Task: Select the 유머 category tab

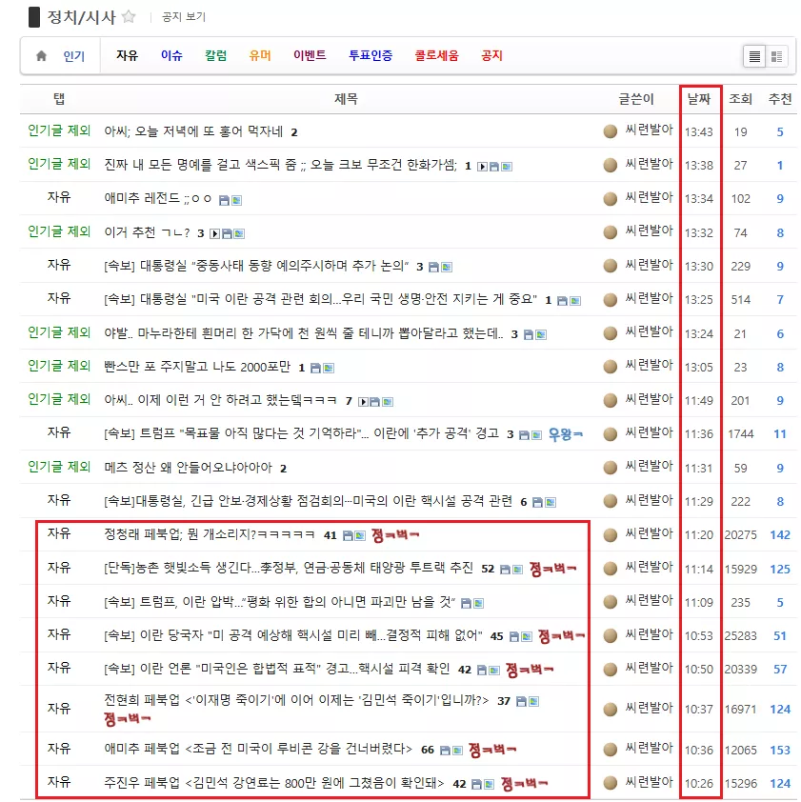Action: point(260,55)
